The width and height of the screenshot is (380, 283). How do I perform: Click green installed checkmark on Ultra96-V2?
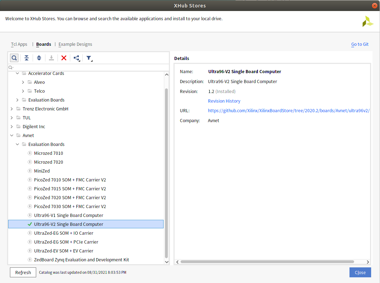click(x=30, y=224)
